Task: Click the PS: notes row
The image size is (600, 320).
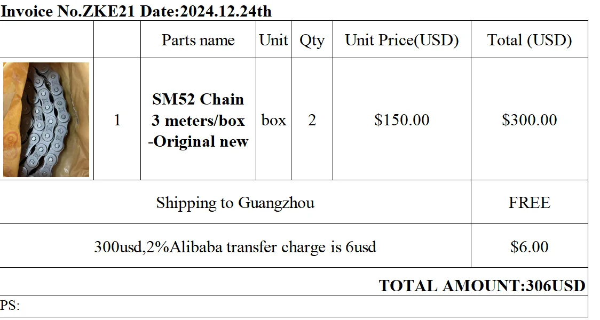Action: point(10,306)
